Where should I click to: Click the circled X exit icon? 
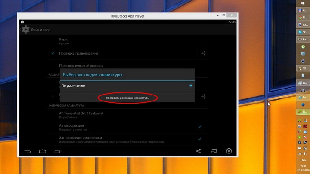coord(229,151)
